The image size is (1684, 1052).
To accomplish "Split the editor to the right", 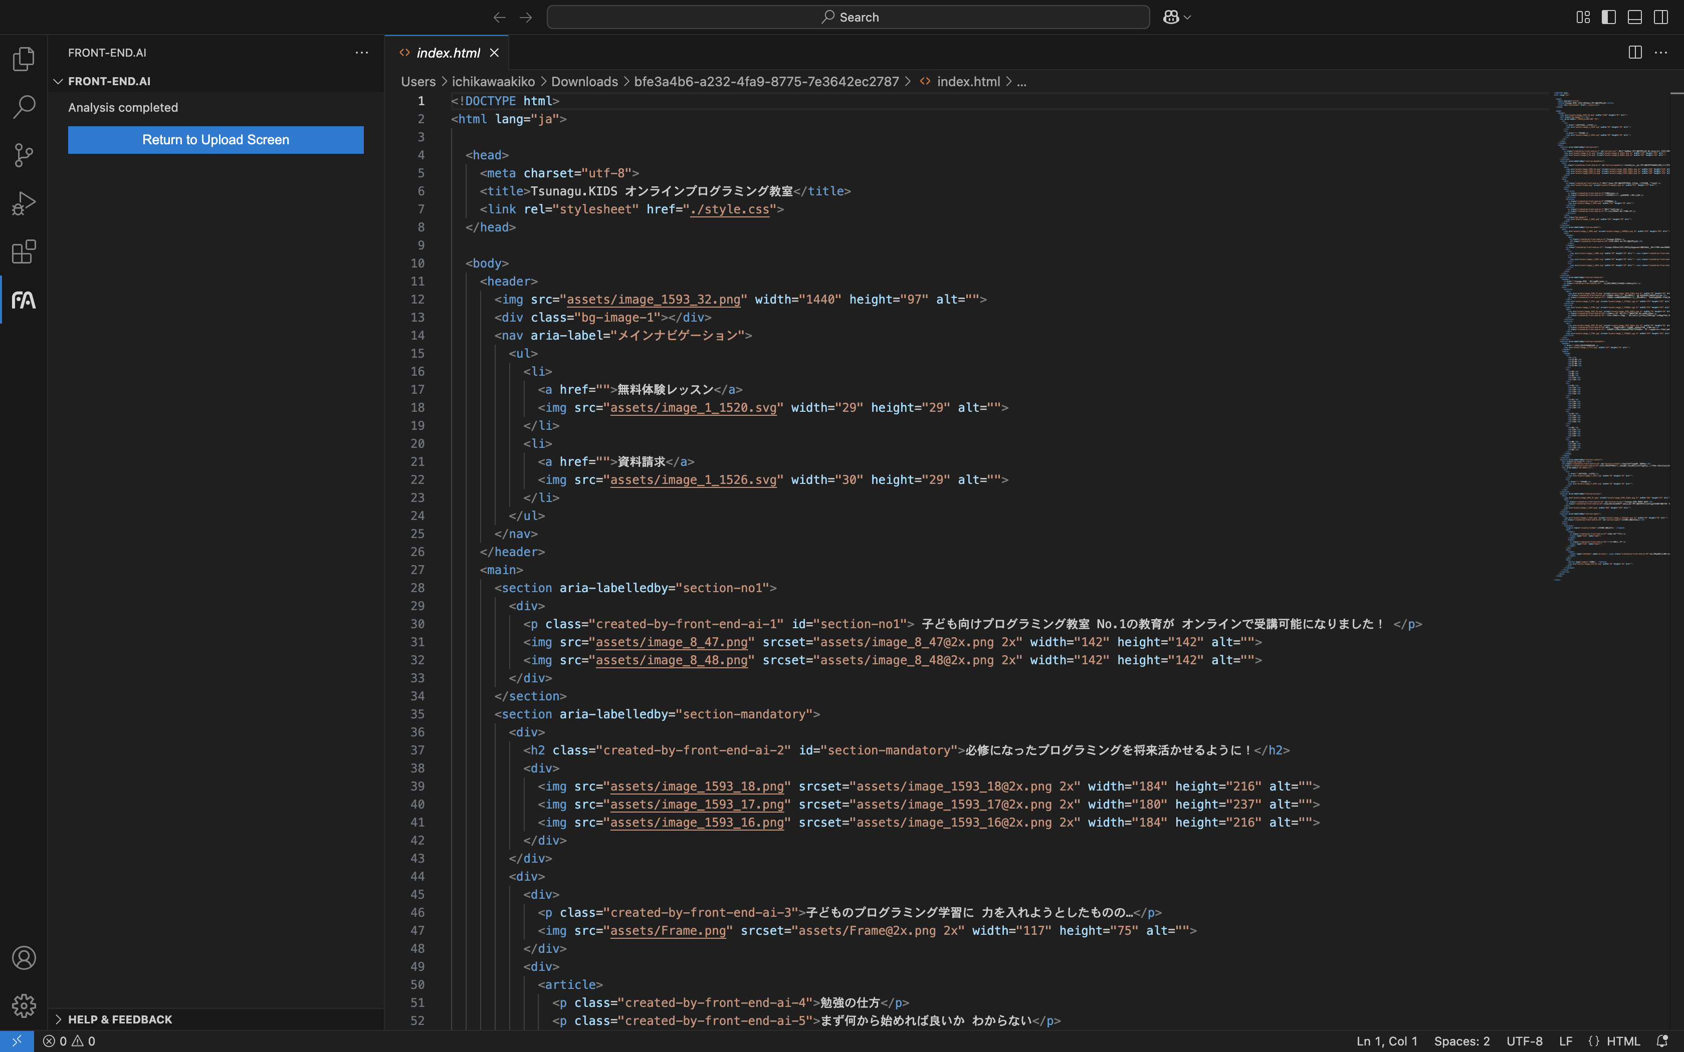I will (x=1634, y=53).
